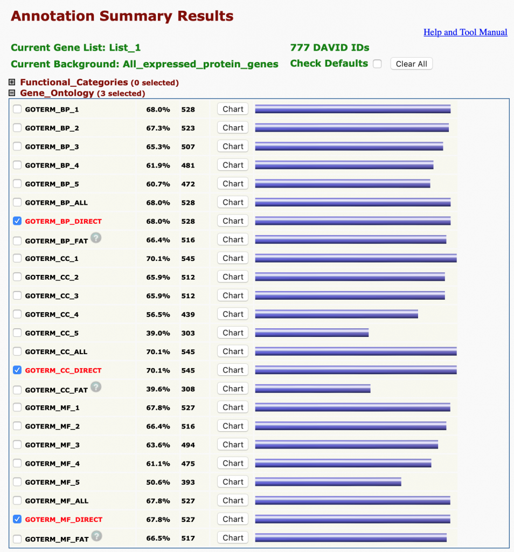Open Chart for GOTERM_BP_DIRECT
514x552 pixels.
click(x=233, y=221)
